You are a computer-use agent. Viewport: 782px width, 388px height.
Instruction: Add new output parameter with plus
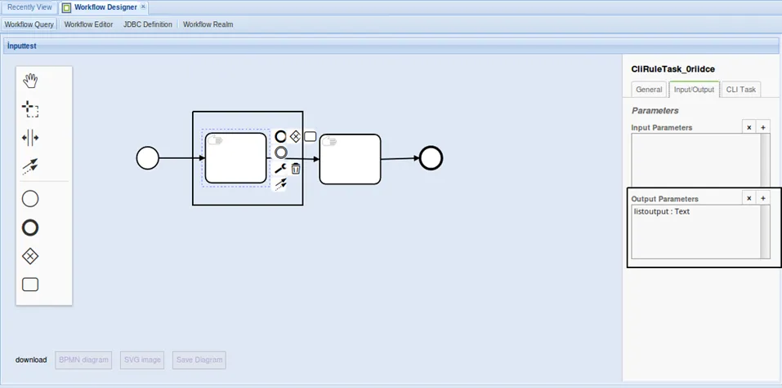click(763, 198)
